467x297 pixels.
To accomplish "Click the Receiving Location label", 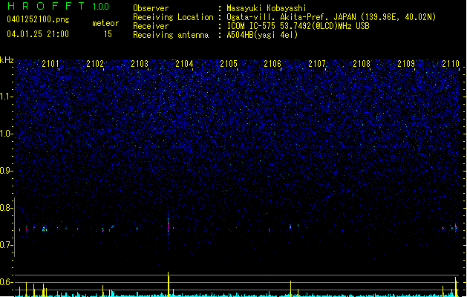I will 173,17.
